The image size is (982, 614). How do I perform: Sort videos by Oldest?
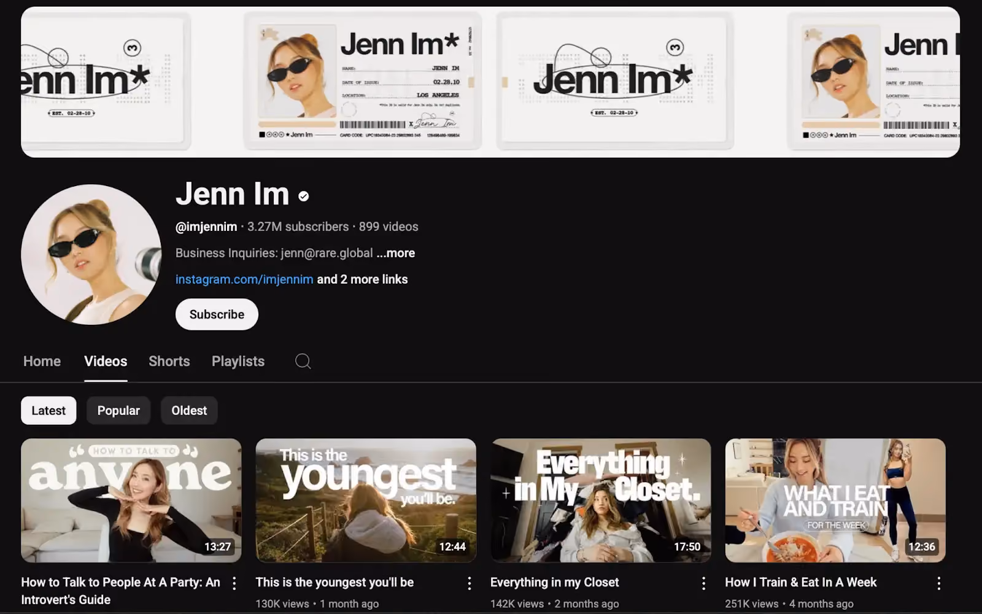189,410
